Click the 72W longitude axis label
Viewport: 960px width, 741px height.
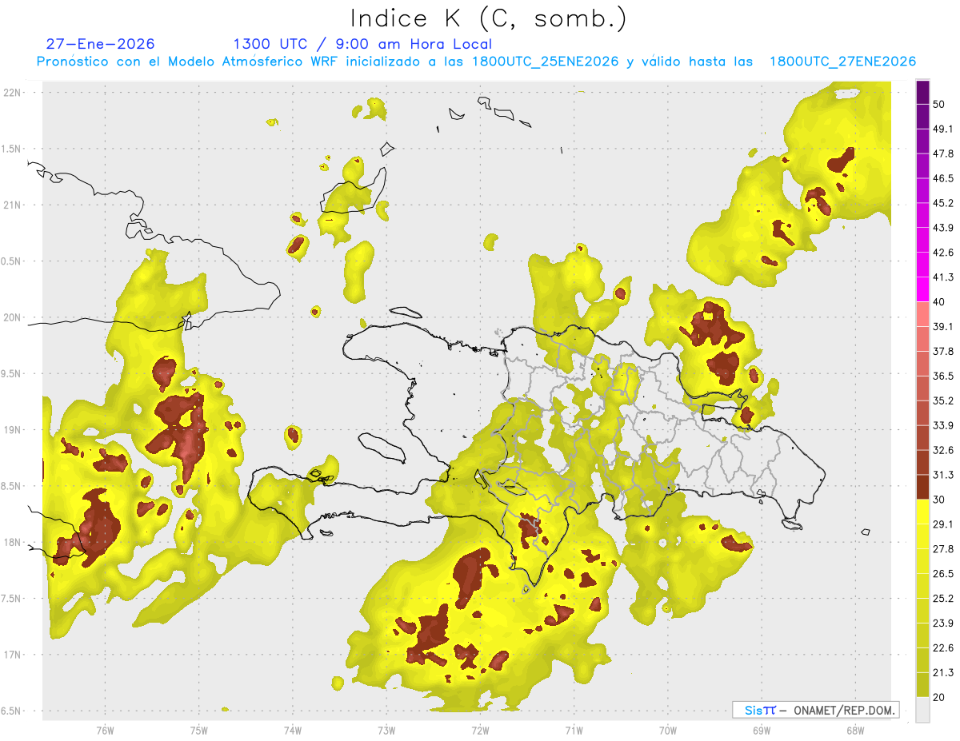pyautogui.click(x=480, y=731)
